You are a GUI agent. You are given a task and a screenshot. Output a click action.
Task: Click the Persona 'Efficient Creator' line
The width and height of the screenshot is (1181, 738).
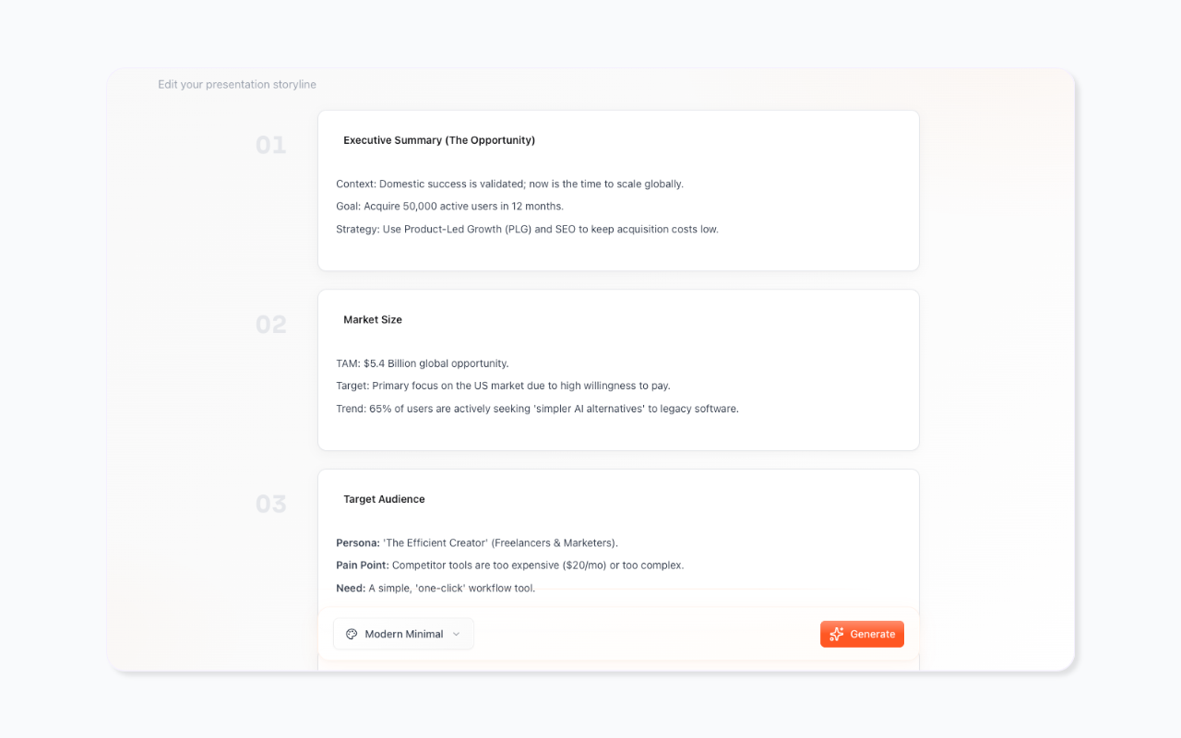(x=476, y=543)
